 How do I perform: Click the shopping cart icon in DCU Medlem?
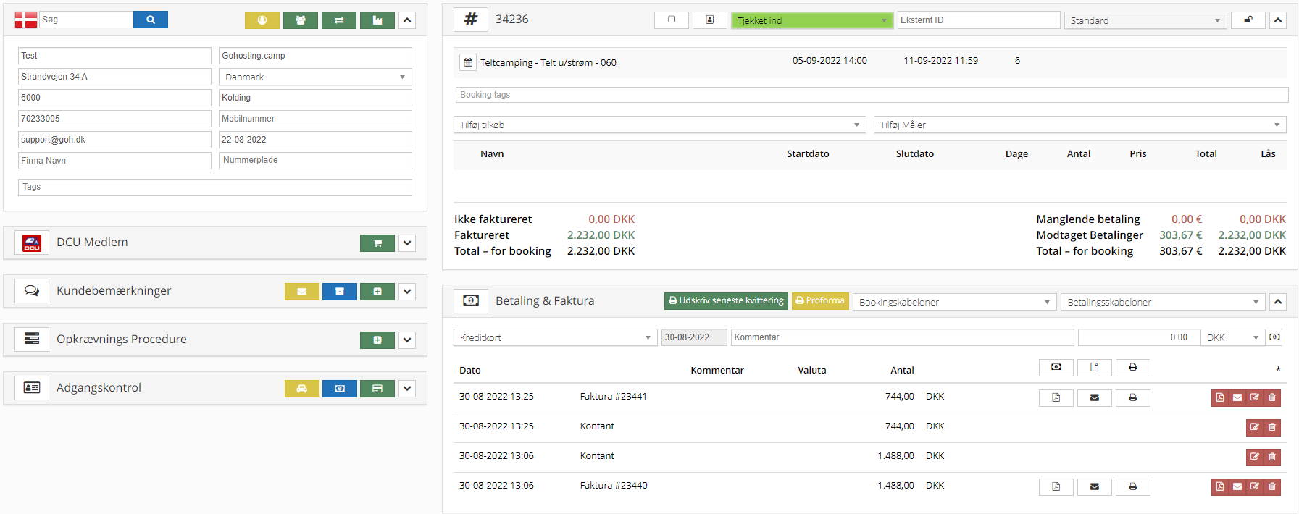(377, 243)
